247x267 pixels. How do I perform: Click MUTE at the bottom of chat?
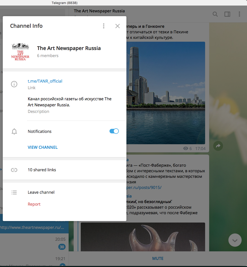[158, 258]
